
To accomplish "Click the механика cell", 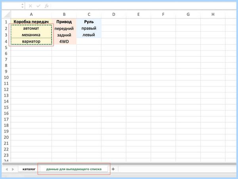I will pyautogui.click(x=31, y=35).
